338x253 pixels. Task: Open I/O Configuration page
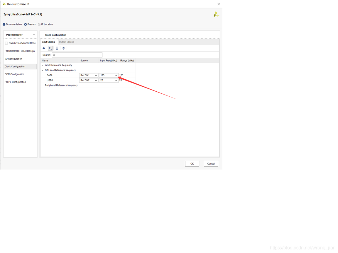pyautogui.click(x=13, y=59)
